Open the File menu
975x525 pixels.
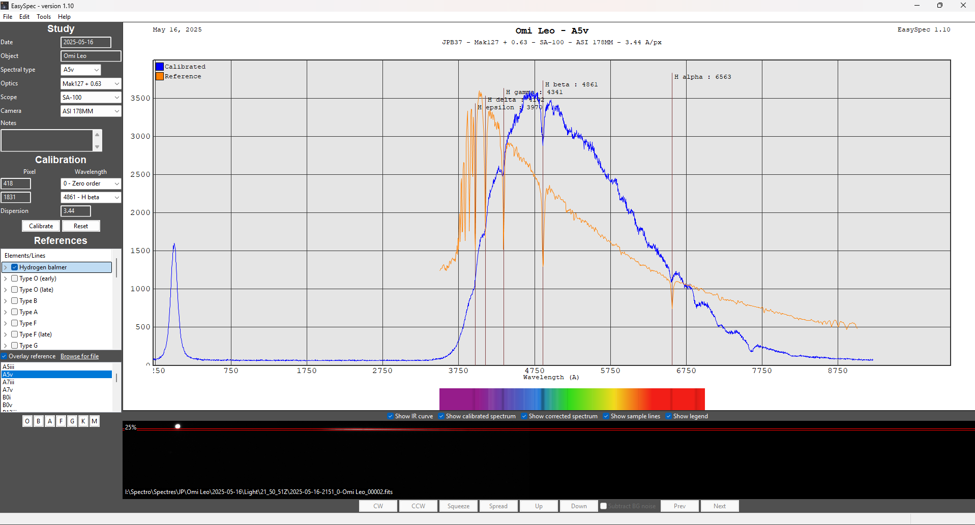pos(8,17)
